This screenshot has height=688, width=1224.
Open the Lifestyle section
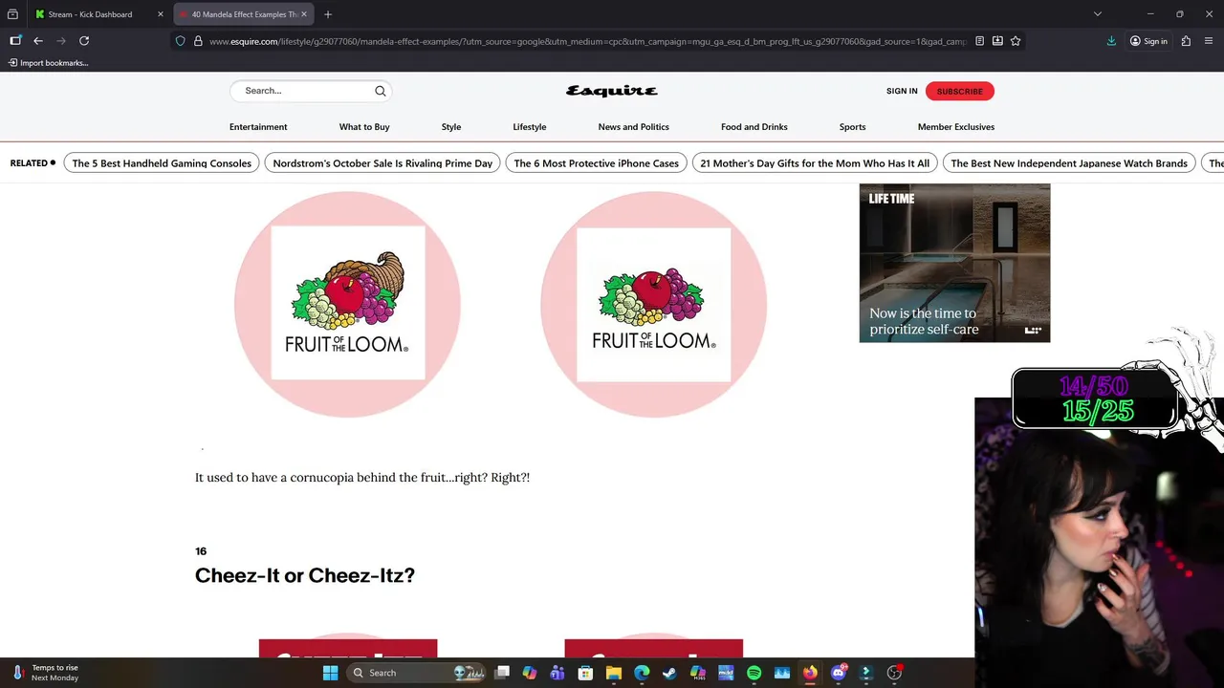[x=530, y=127]
